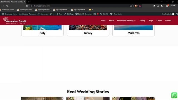The image size is (178, 100).
Task: Click the VPN button in toolbar
Action: [173, 6]
